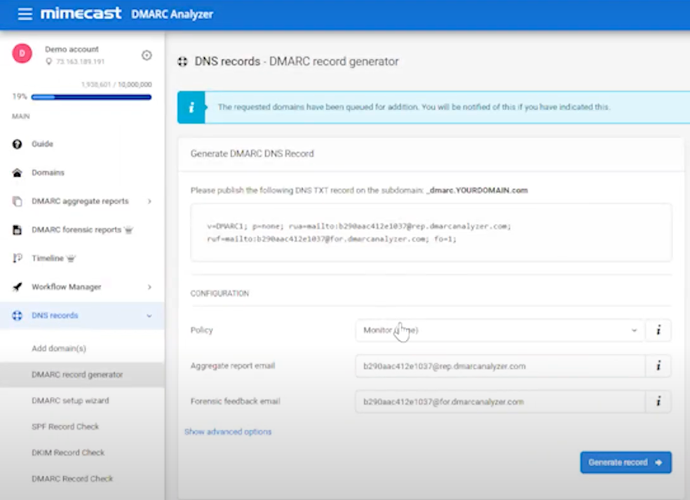
Task: Click the Generate record button
Action: click(625, 462)
